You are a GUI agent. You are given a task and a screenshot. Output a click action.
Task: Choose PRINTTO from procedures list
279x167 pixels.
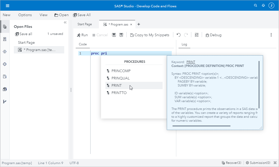(134, 93)
